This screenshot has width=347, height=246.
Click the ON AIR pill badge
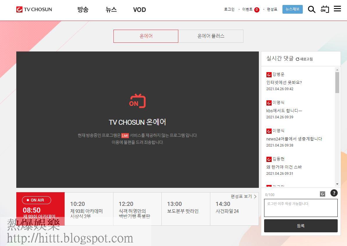click(x=37, y=200)
